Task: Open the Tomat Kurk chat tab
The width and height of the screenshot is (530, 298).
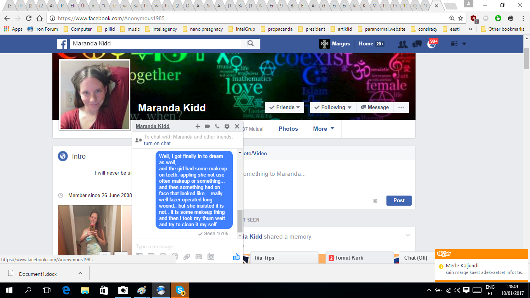Action: (x=359, y=258)
